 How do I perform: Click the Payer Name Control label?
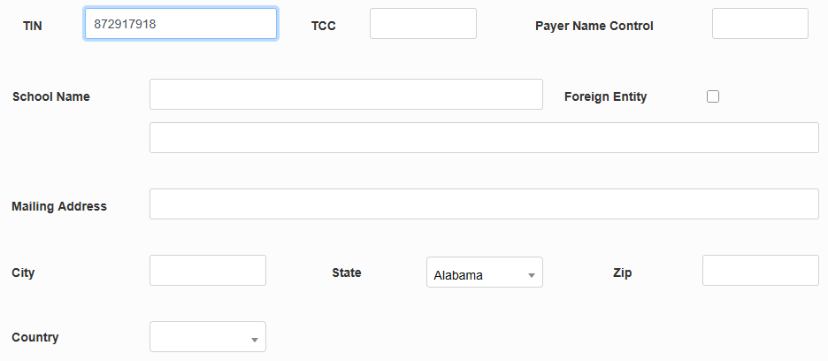coord(594,26)
